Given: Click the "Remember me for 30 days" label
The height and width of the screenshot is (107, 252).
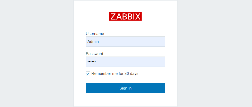Looking at the screenshot, I should pos(115,74).
